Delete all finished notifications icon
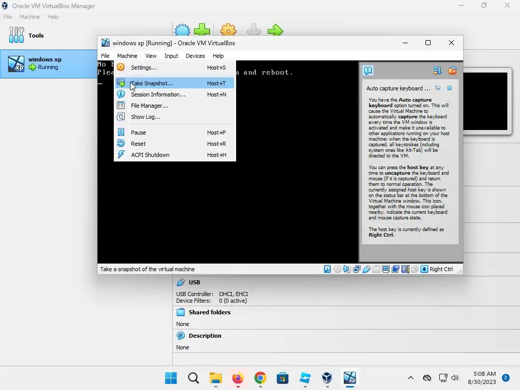 [x=452, y=70]
